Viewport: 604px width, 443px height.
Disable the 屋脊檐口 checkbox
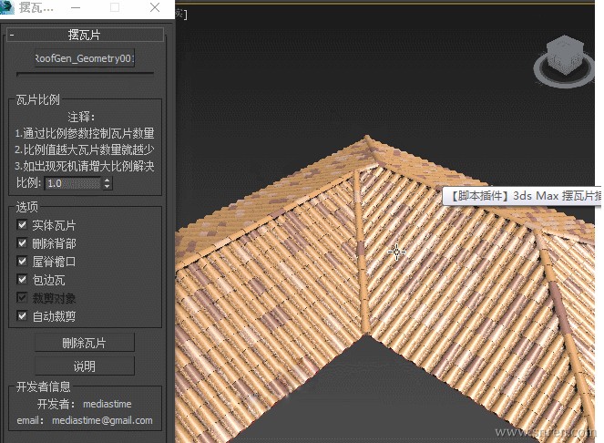tap(22, 262)
